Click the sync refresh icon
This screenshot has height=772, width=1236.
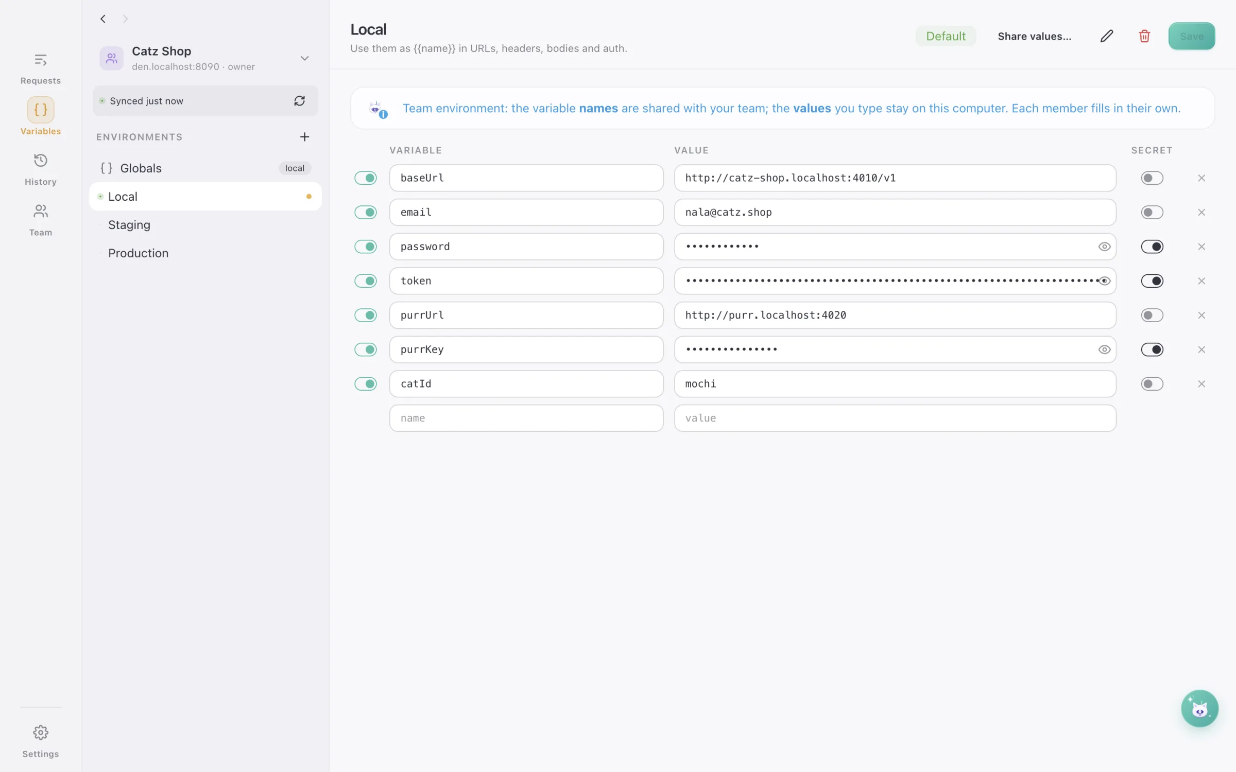click(x=299, y=101)
